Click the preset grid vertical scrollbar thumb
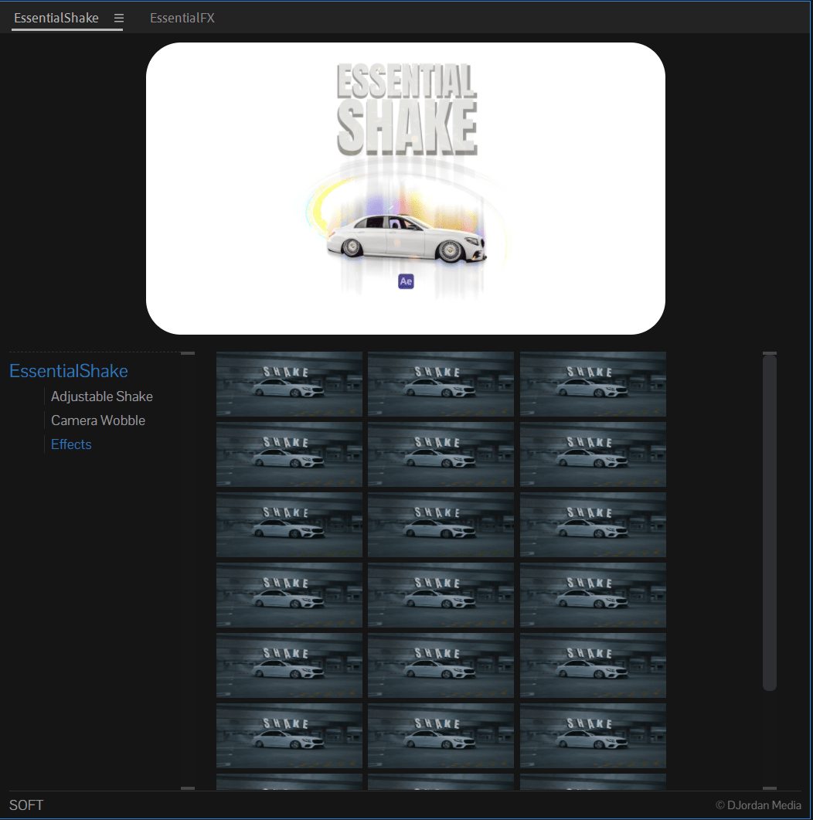Image resolution: width=813 pixels, height=820 pixels. [x=769, y=522]
